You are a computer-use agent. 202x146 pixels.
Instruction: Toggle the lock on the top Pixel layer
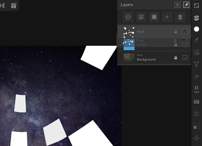coord(176,32)
